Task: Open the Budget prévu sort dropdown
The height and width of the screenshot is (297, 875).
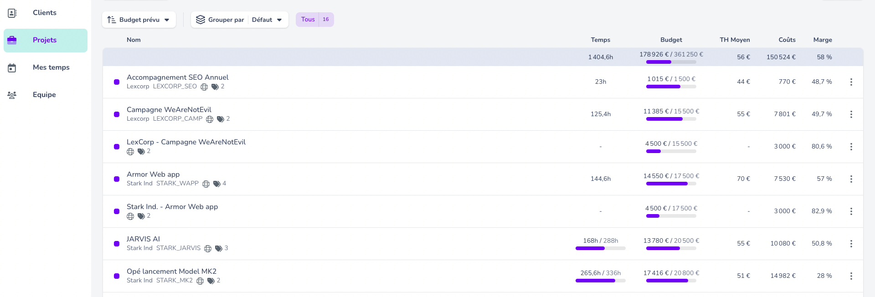Action: pyautogui.click(x=139, y=20)
